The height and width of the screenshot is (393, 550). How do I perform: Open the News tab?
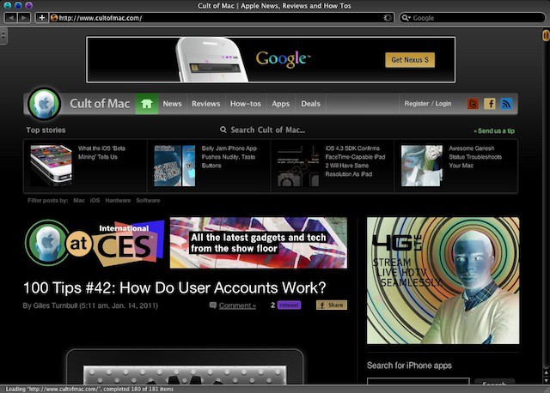(172, 104)
